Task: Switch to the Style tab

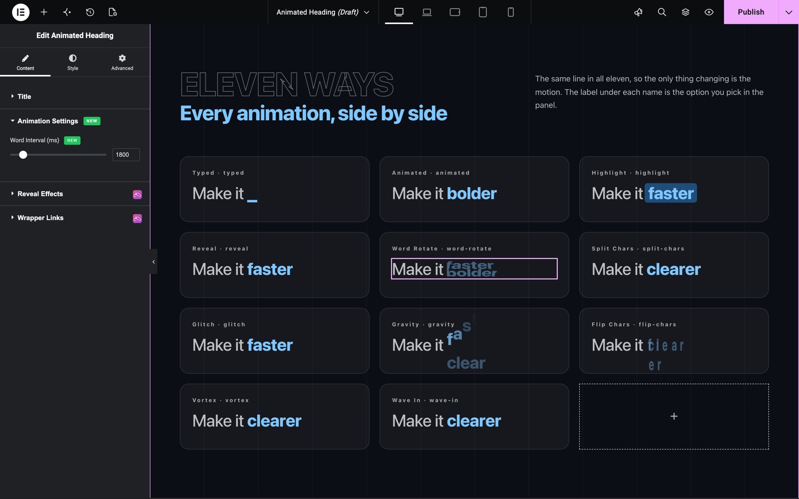Action: point(72,62)
